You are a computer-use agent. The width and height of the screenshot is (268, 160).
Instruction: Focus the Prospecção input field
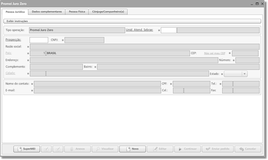[x=39, y=40]
